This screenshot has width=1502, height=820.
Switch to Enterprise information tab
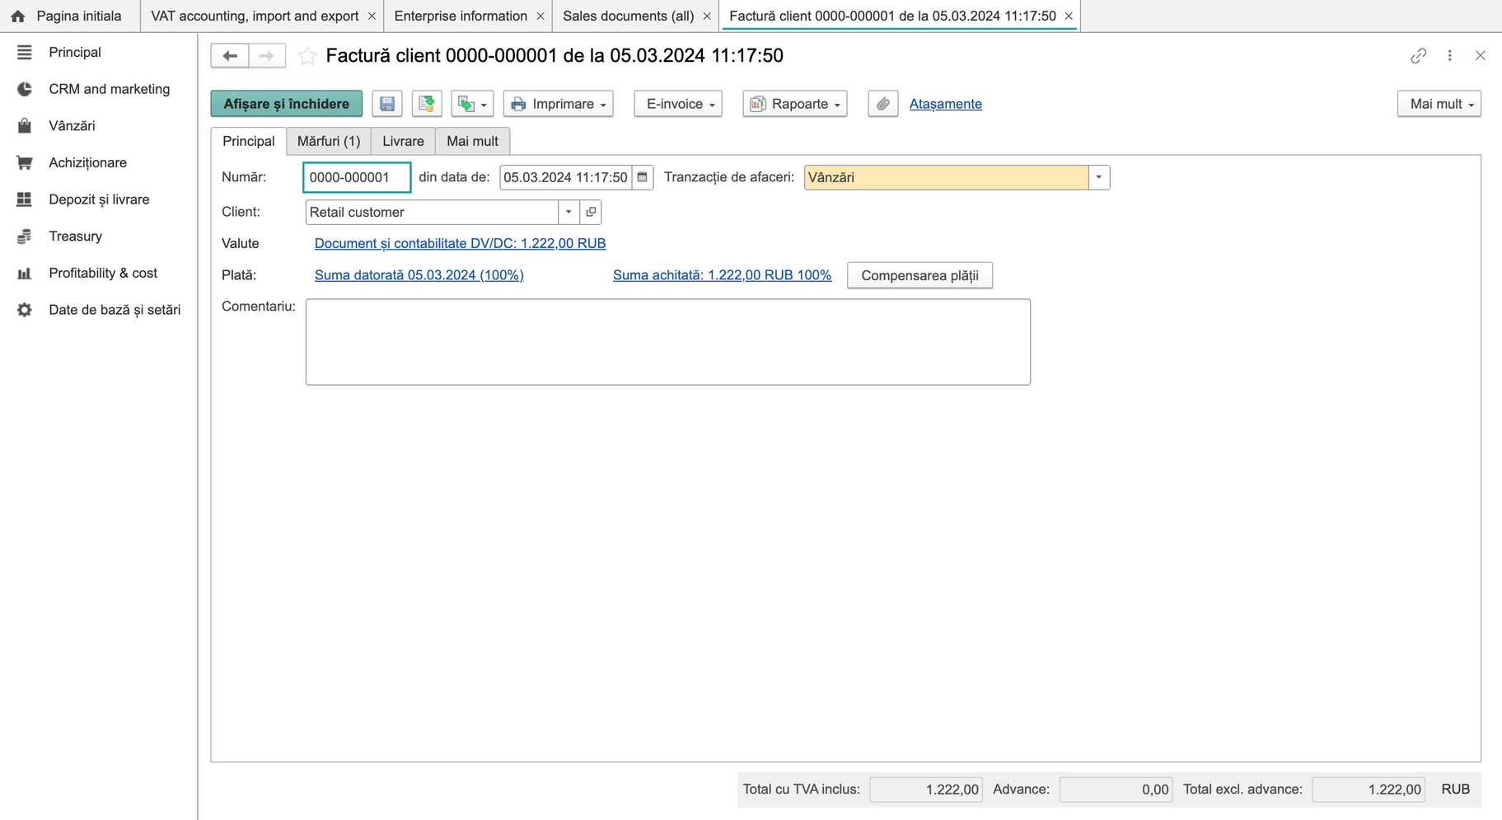[461, 16]
